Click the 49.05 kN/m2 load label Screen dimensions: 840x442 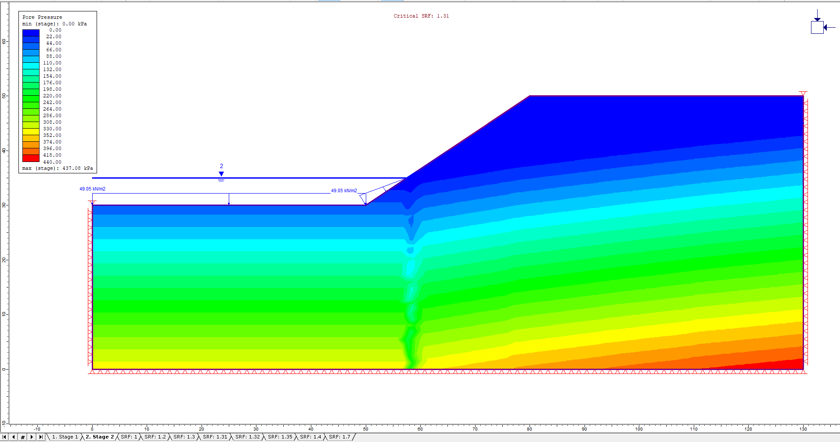point(92,188)
